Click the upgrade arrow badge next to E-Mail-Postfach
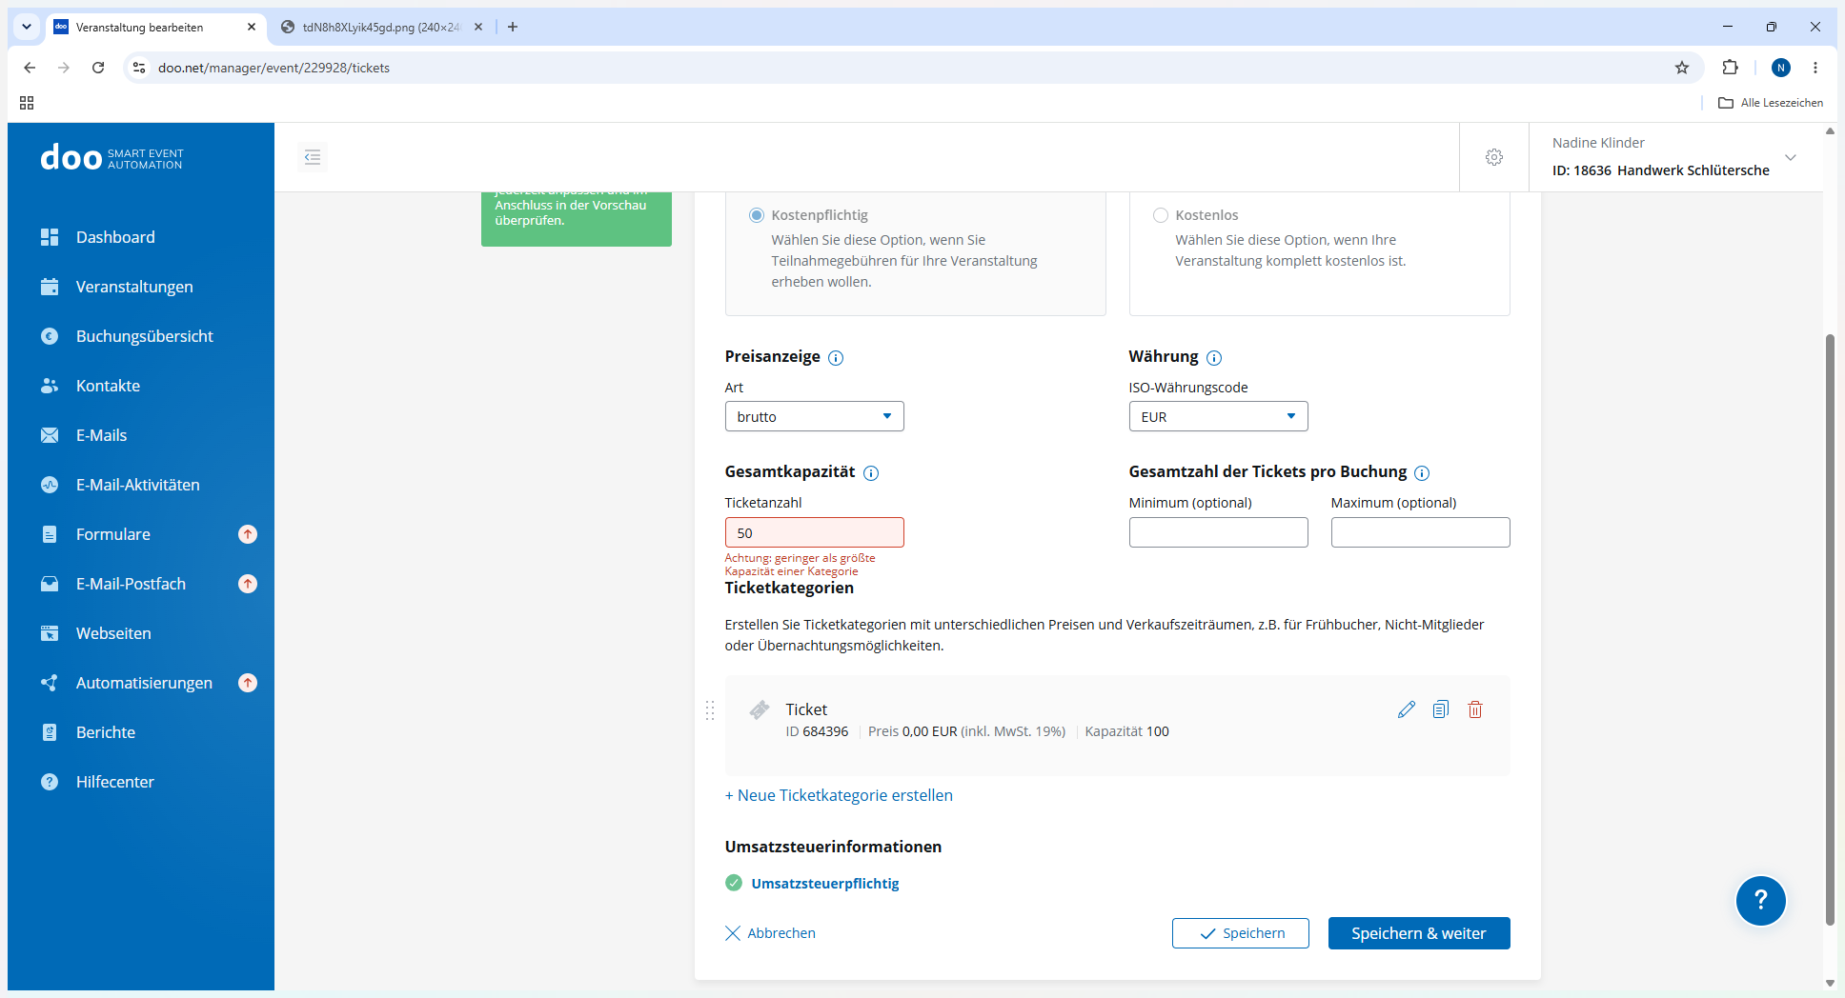 pyautogui.click(x=248, y=584)
